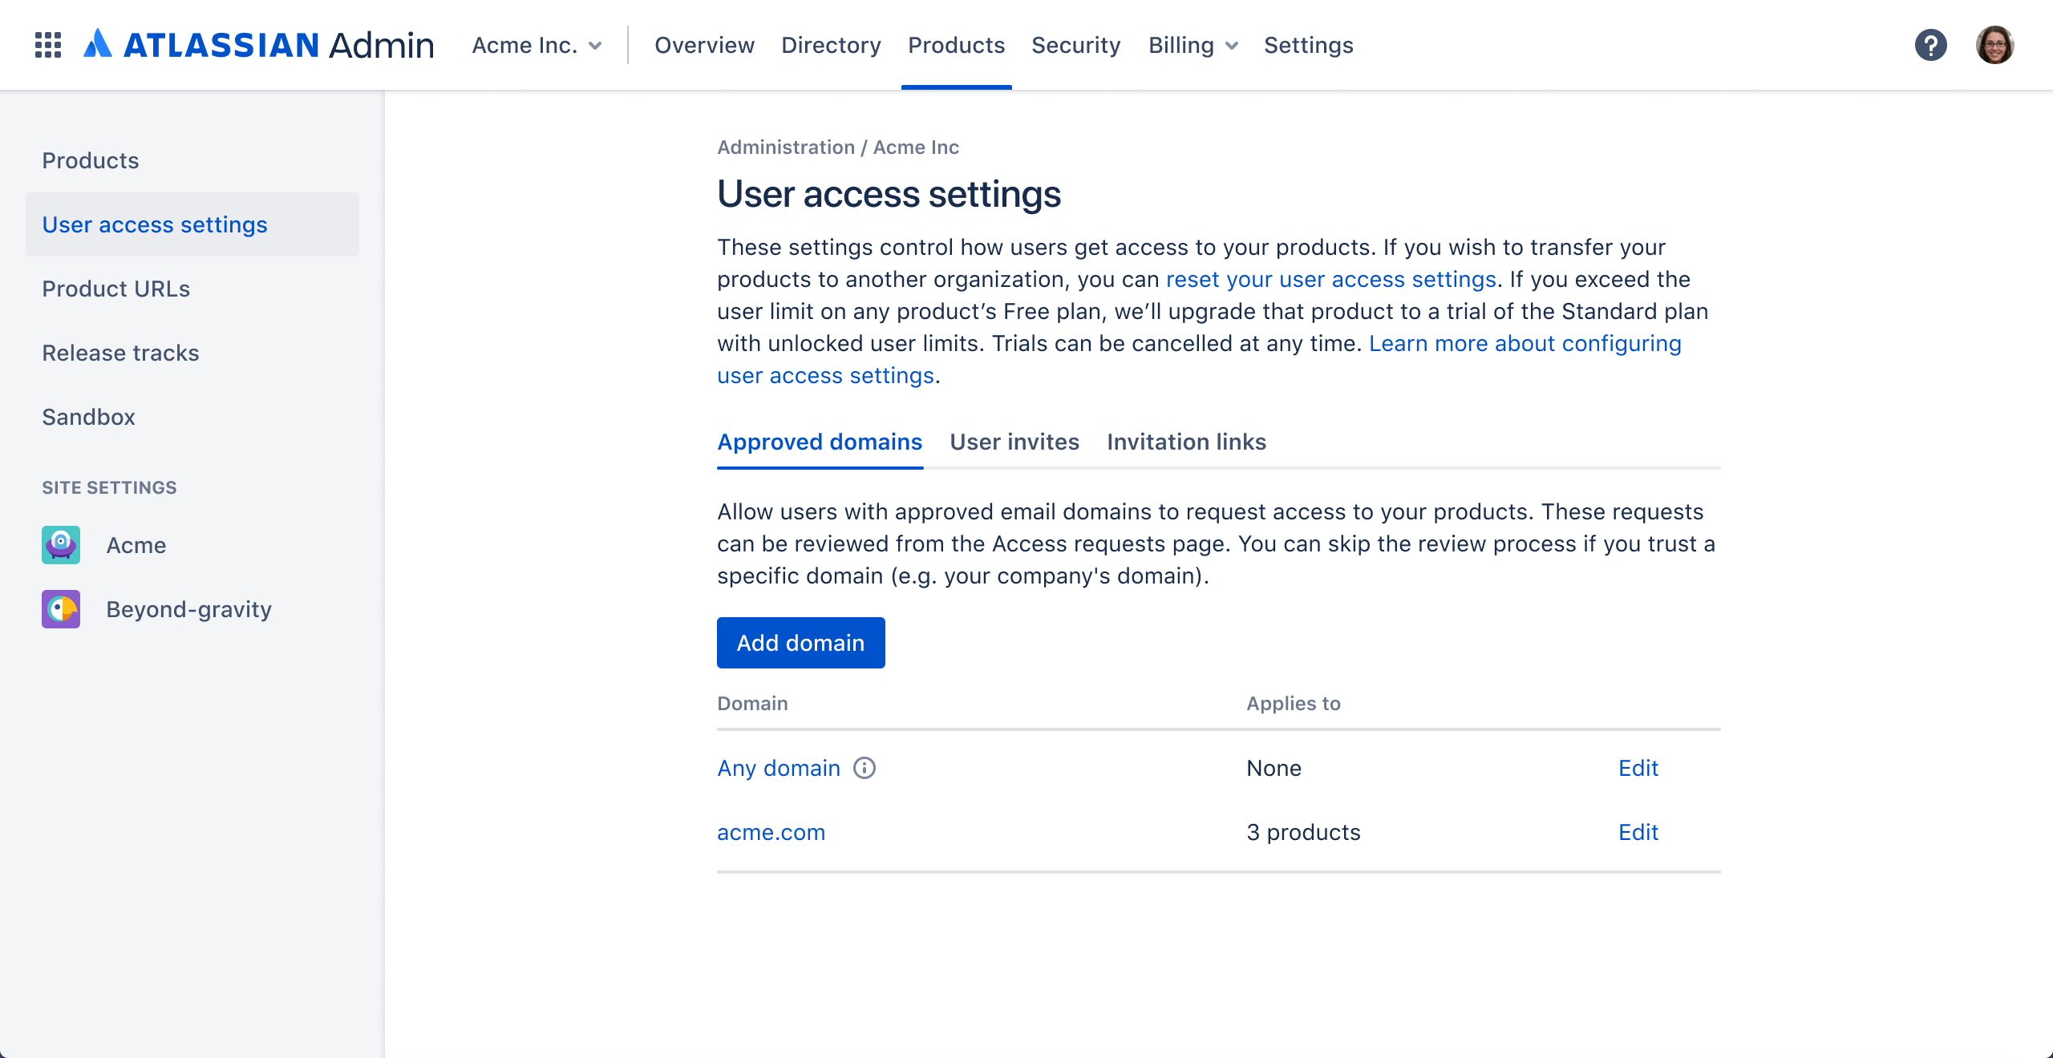Switch to the Invitation links tab
Image resolution: width=2053 pixels, height=1058 pixels.
pyautogui.click(x=1185, y=442)
